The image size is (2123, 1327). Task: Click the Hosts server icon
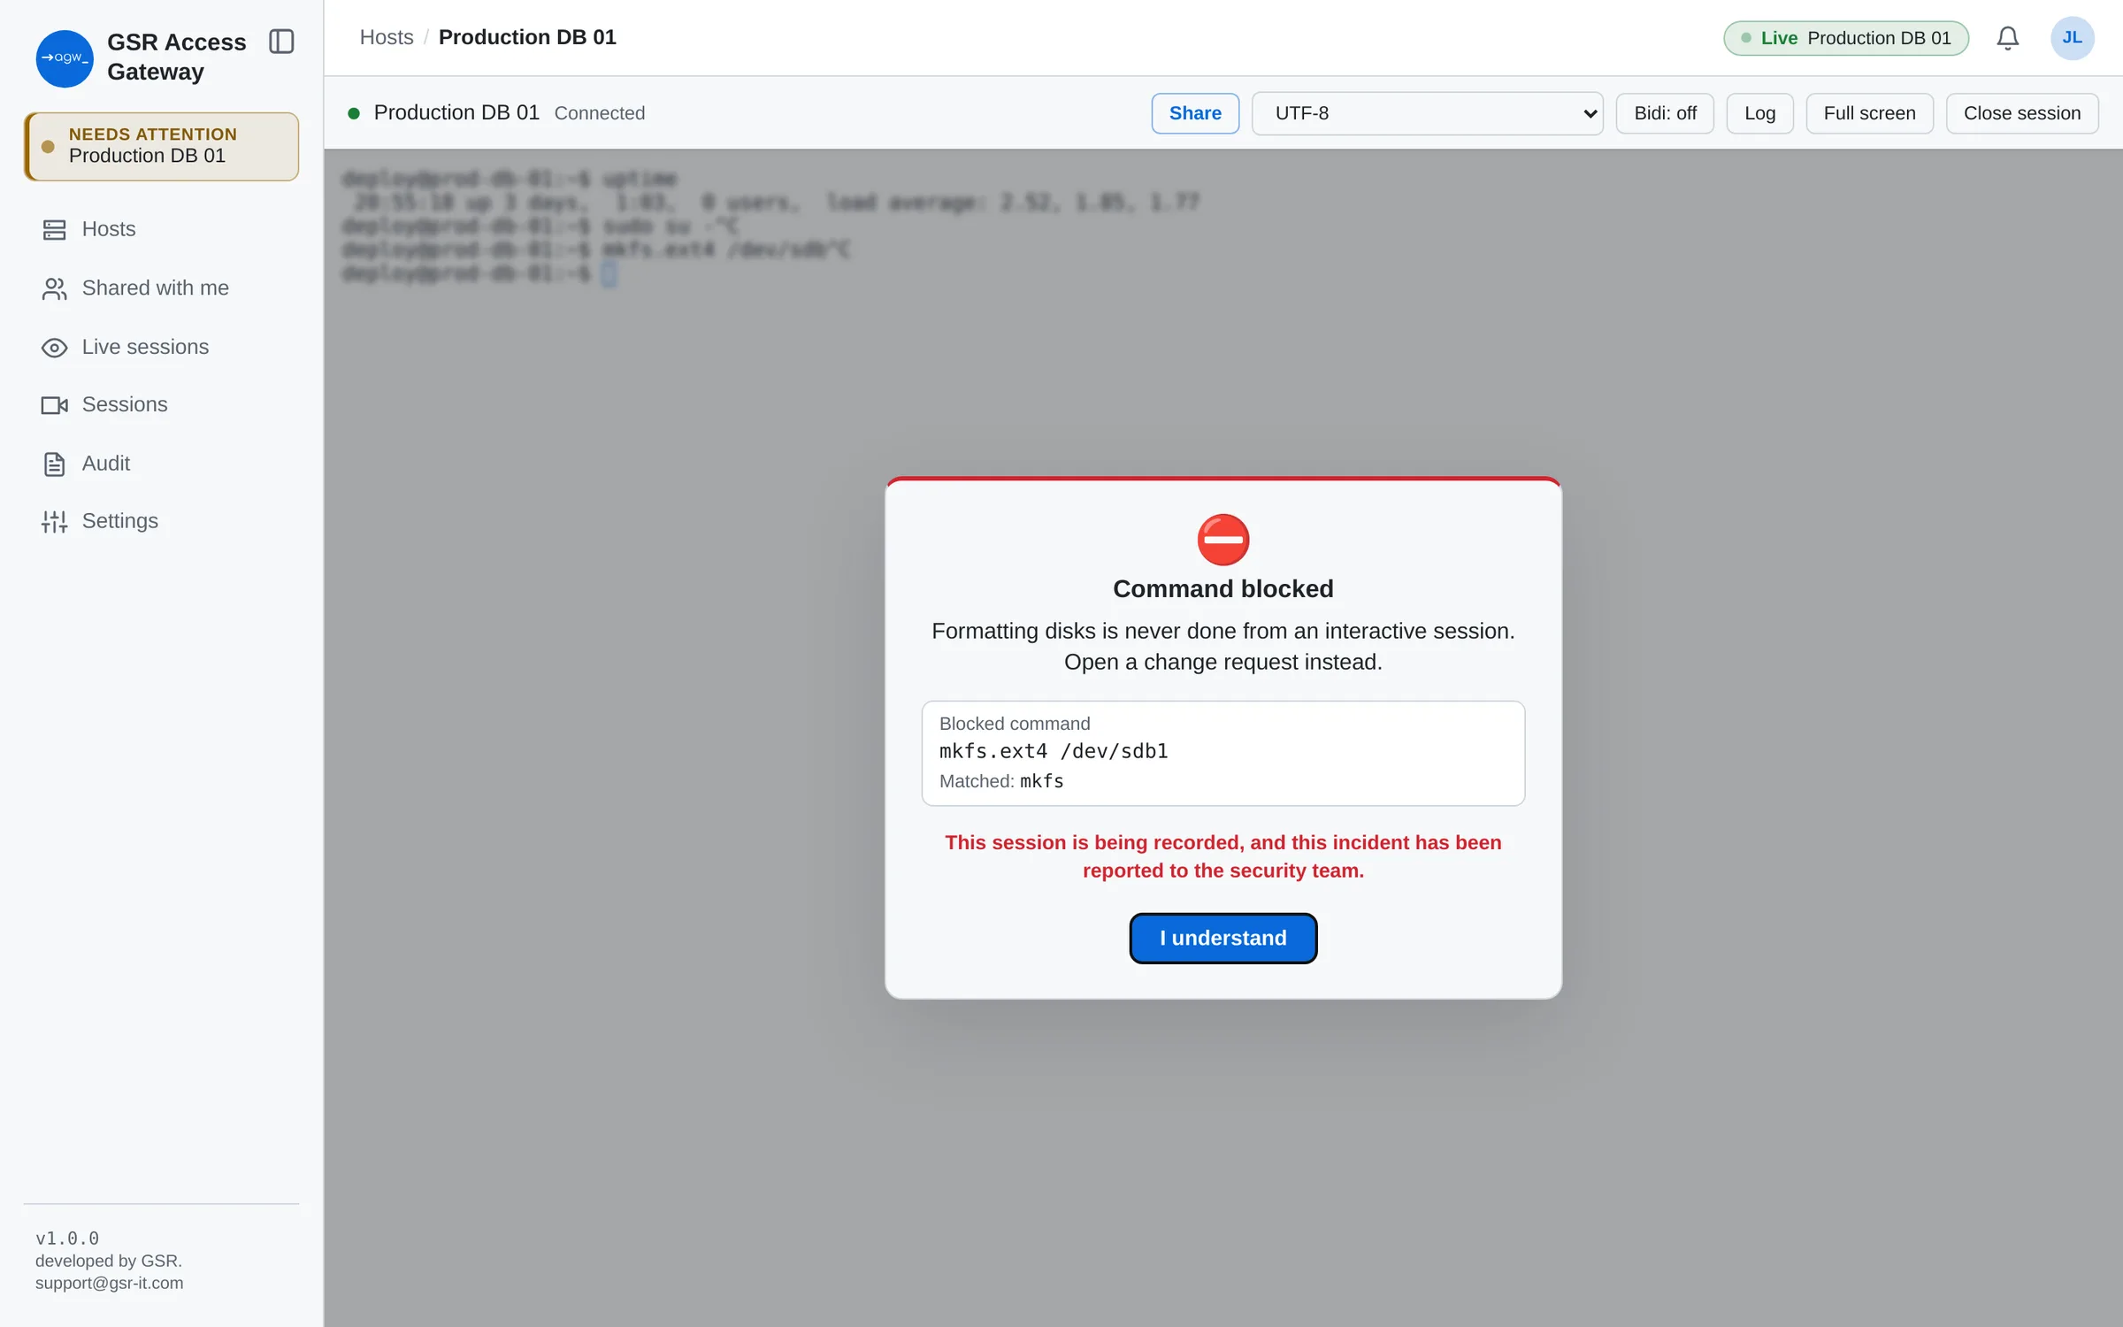pos(54,230)
